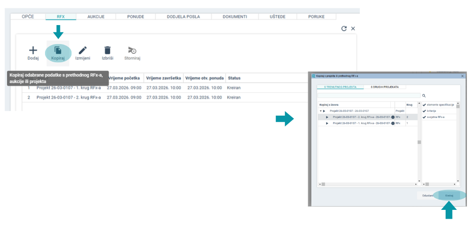Click the Kopiraj copy icon
Image resolution: width=473 pixels, height=234 pixels.
[x=58, y=50]
